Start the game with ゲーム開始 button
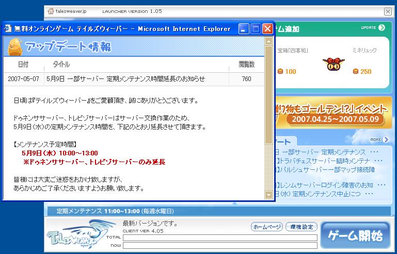Viewport: 397px width, 254px height. pos(356,235)
